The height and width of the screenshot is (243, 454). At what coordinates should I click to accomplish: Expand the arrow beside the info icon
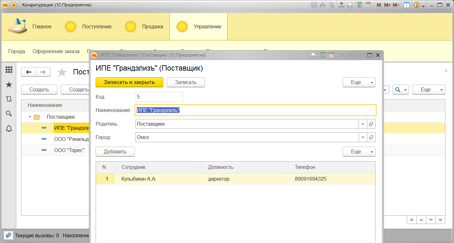coord(423,6)
